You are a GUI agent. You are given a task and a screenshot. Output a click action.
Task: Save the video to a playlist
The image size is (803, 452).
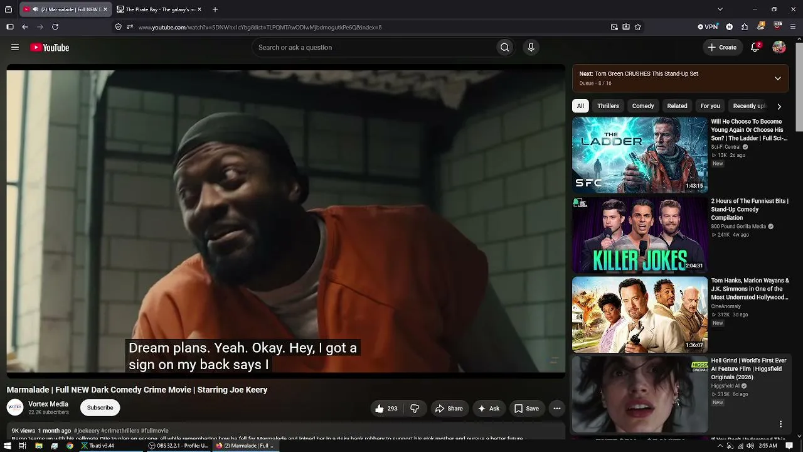tap(527, 409)
